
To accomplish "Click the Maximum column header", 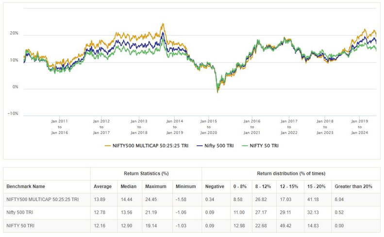I will [x=156, y=186].
